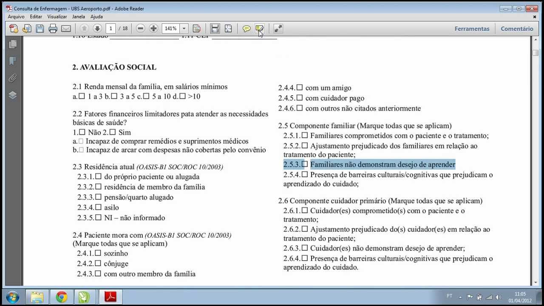The width and height of the screenshot is (544, 306).
Task: Check the 'cônjuge' box 2.4.2
Action: 98,263
